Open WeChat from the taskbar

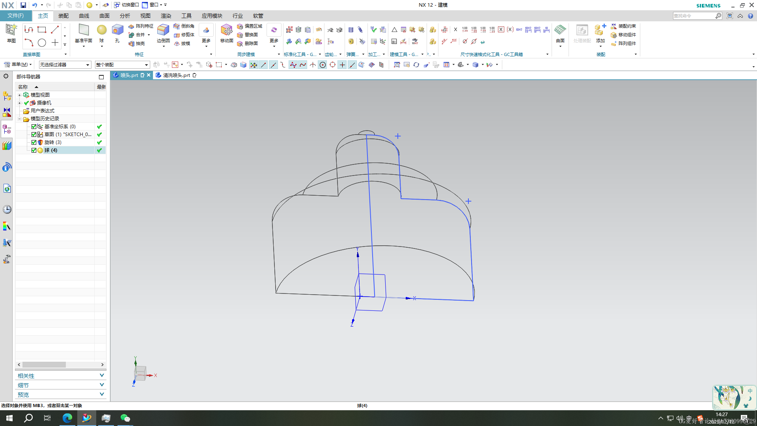click(x=125, y=418)
